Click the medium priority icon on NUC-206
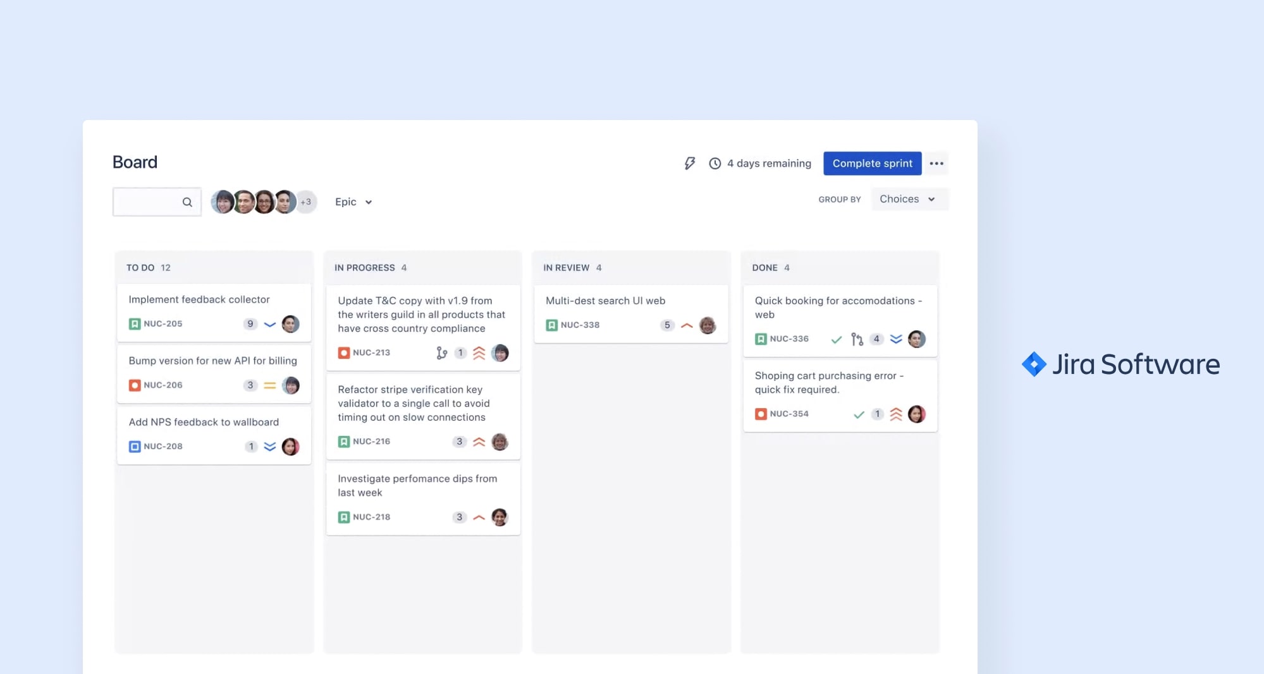This screenshot has height=674, width=1264. tap(270, 385)
